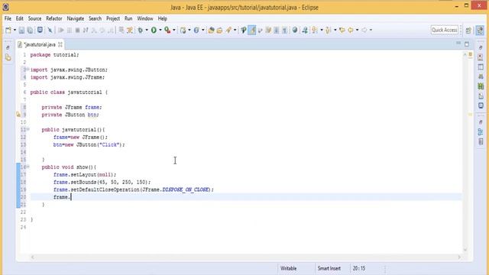Toggle Mark Occurrences highlighted icon
Viewport: 489px width, 275px height.
[x=251, y=30]
